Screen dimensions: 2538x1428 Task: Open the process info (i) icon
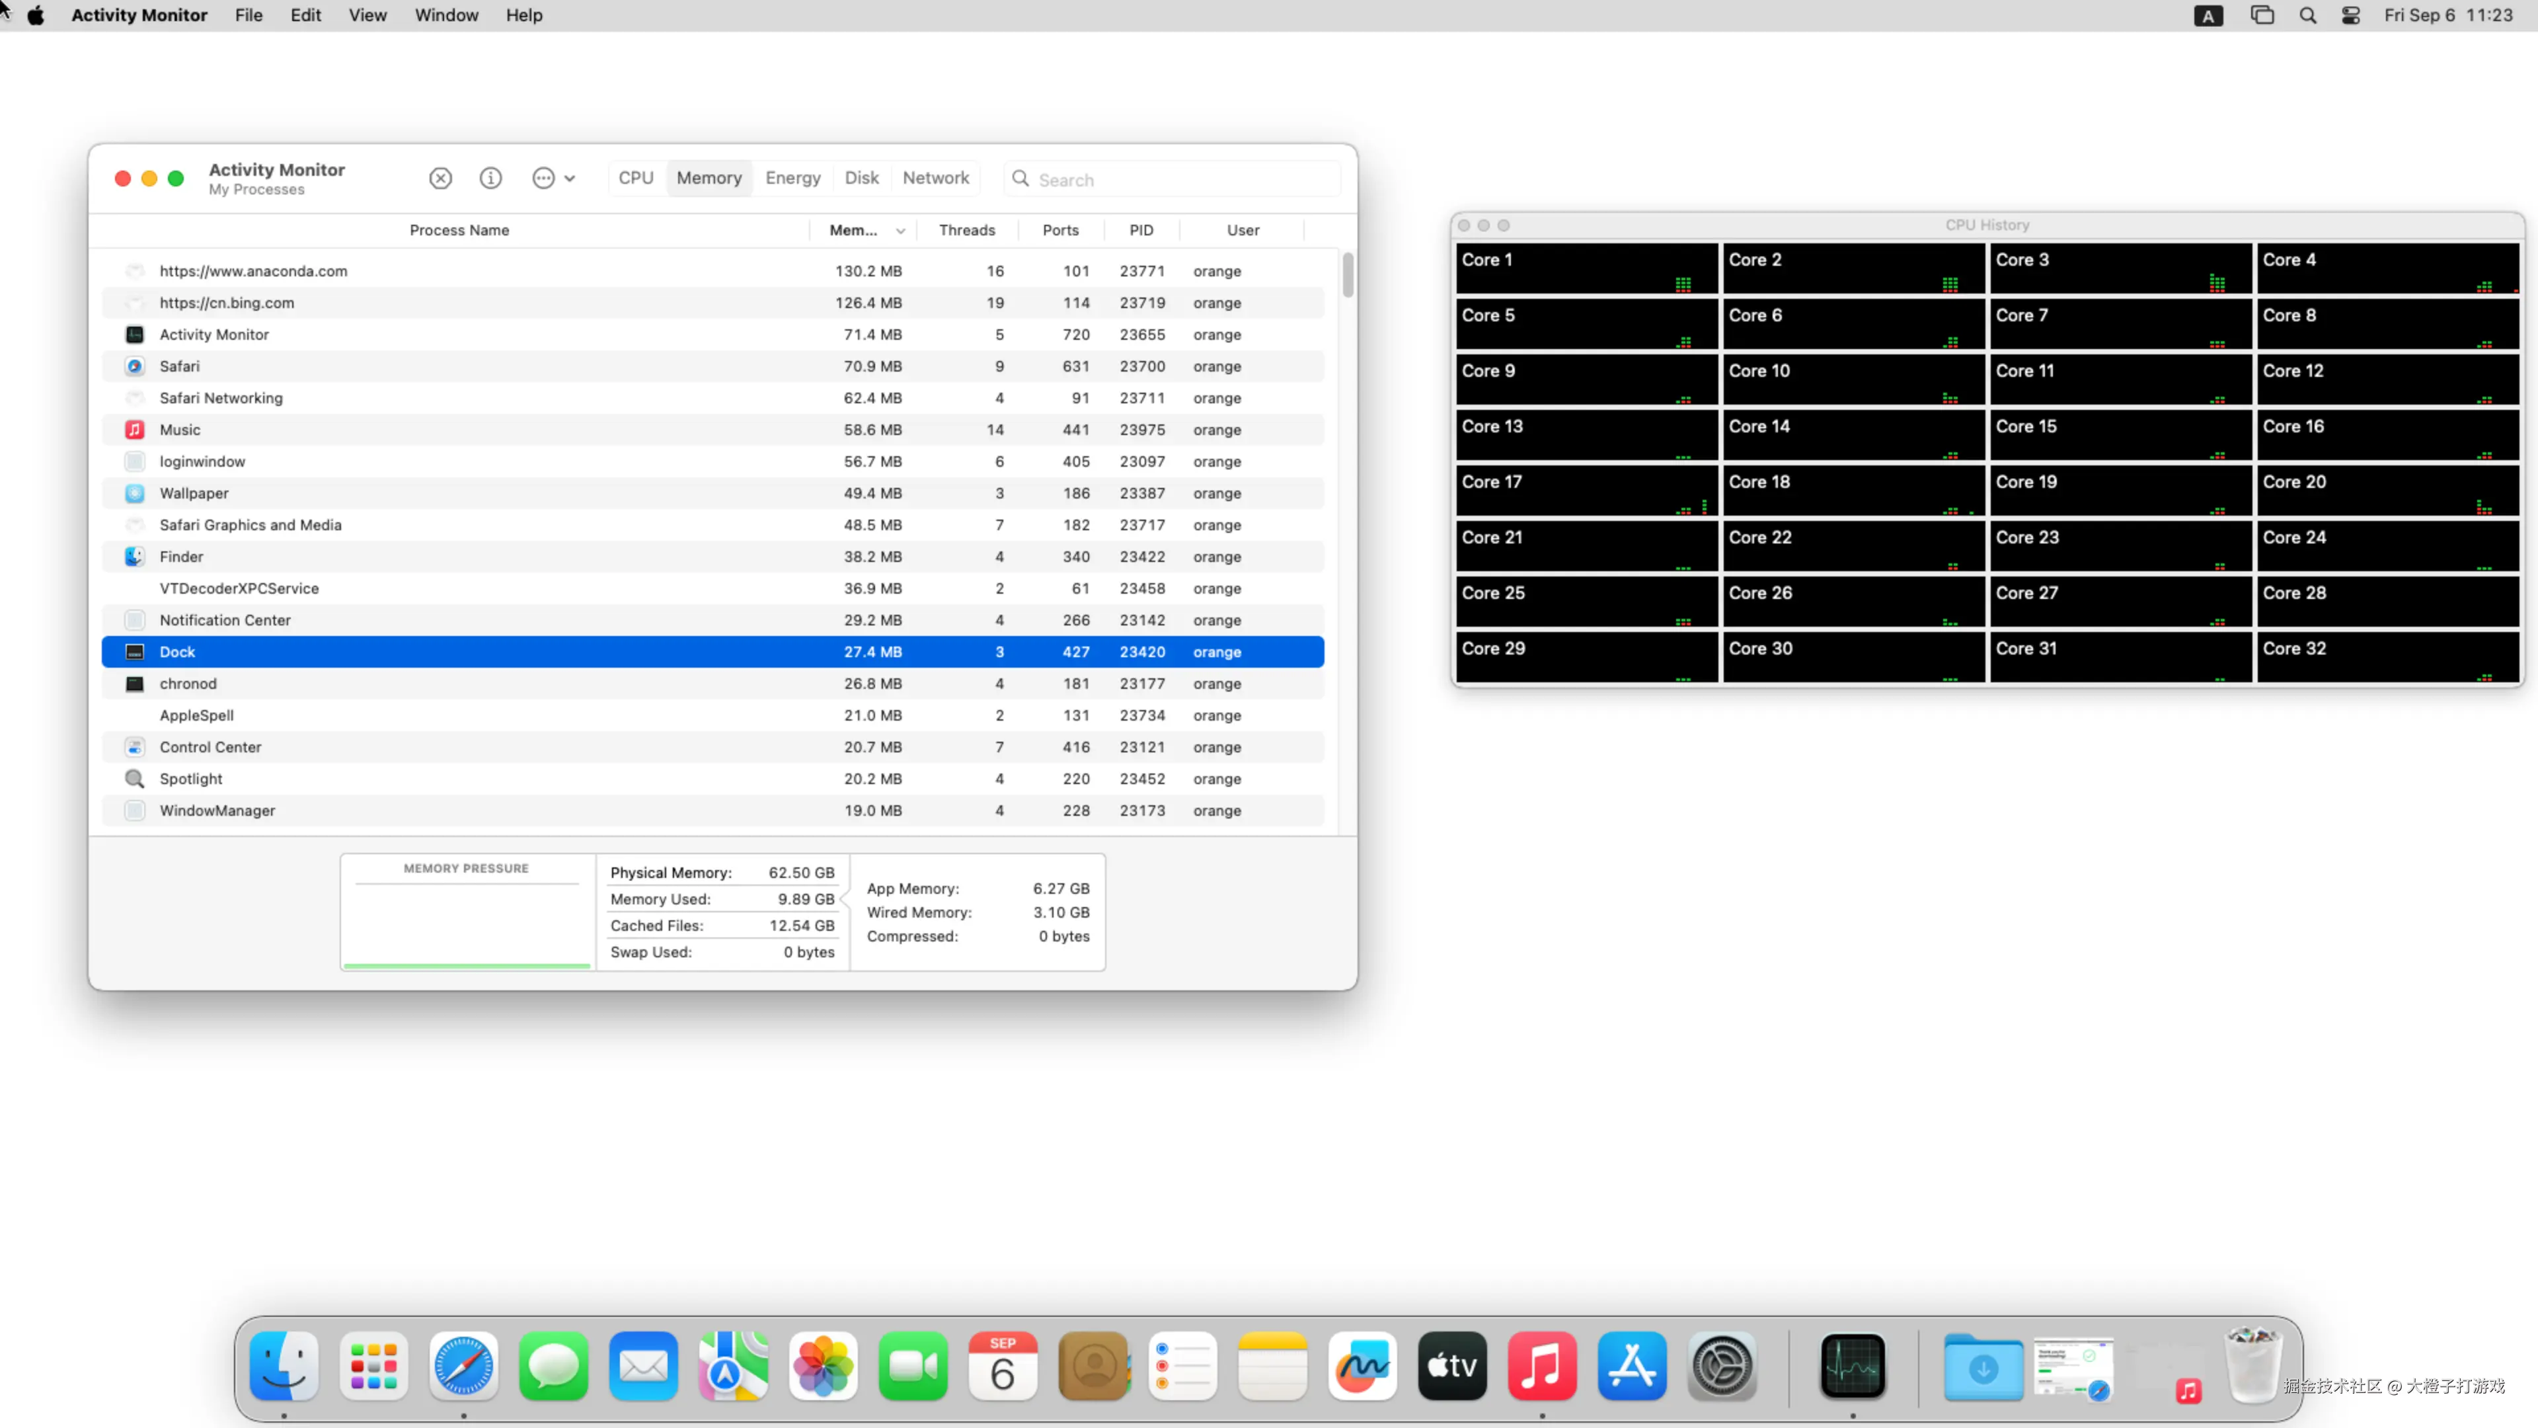[490, 178]
